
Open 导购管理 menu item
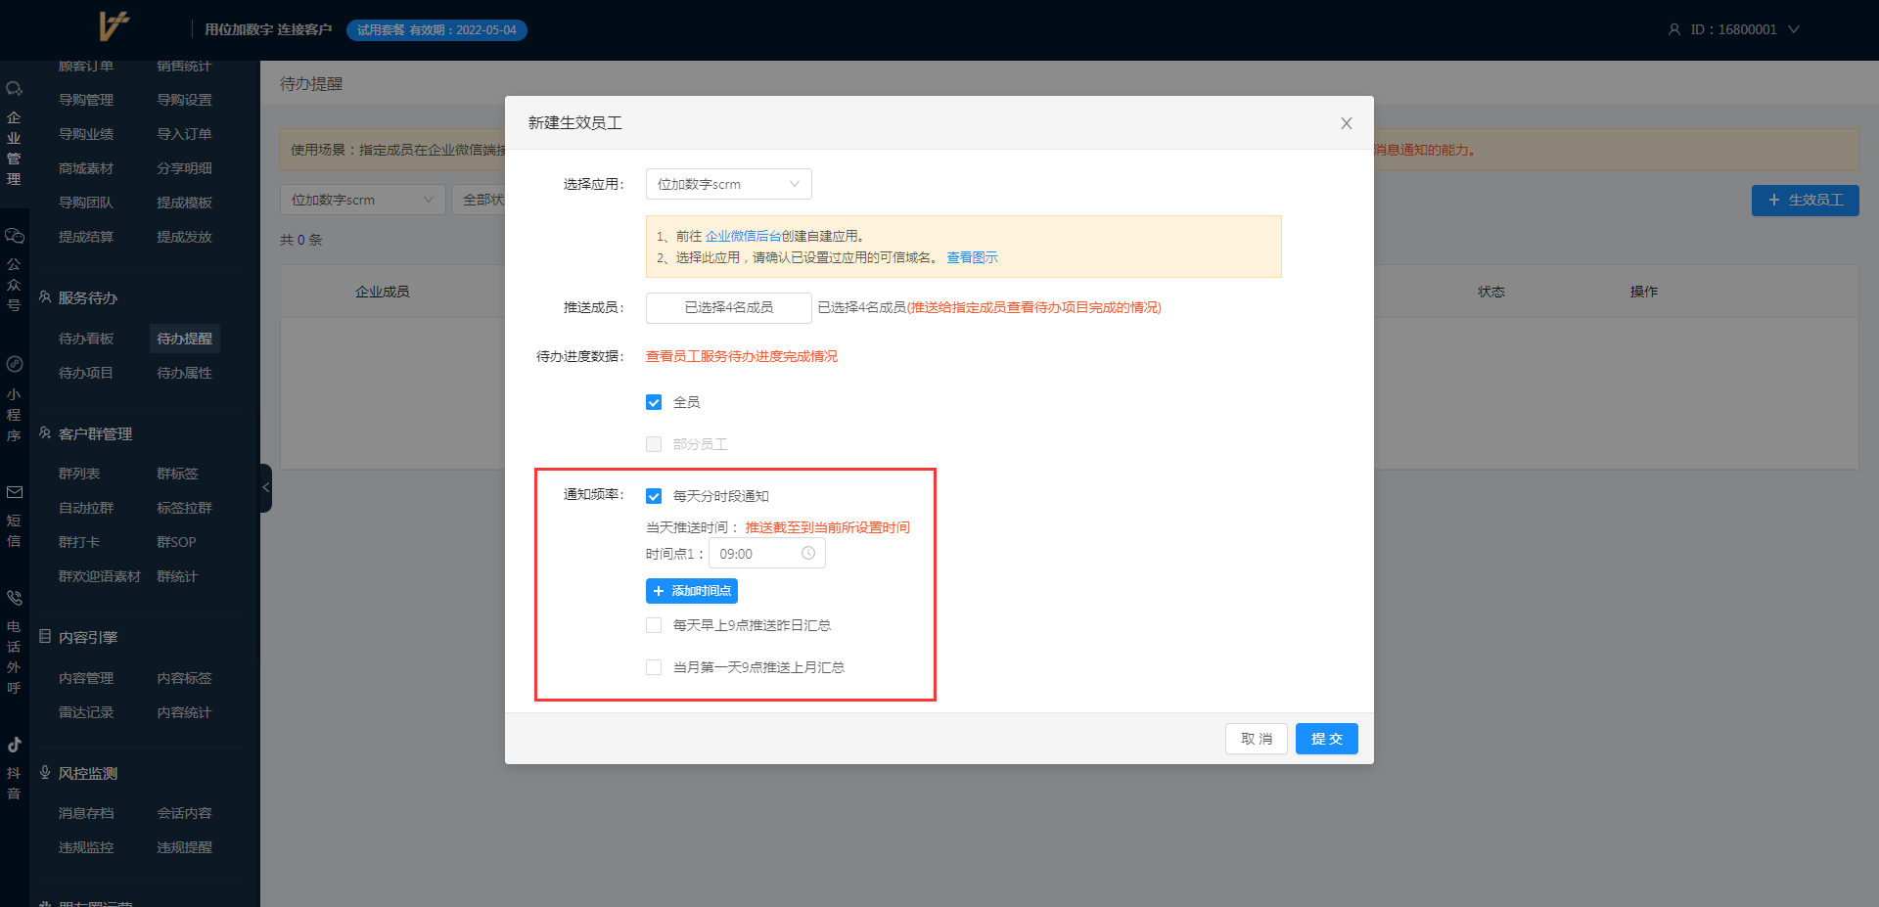click(86, 100)
